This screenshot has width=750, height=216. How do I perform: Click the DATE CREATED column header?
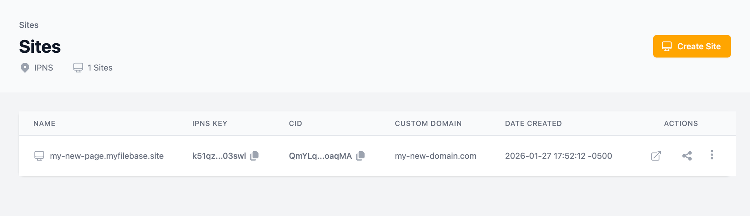click(x=533, y=123)
